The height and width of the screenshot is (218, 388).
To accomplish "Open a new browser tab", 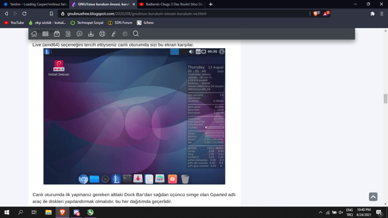I will (x=210, y=4).
